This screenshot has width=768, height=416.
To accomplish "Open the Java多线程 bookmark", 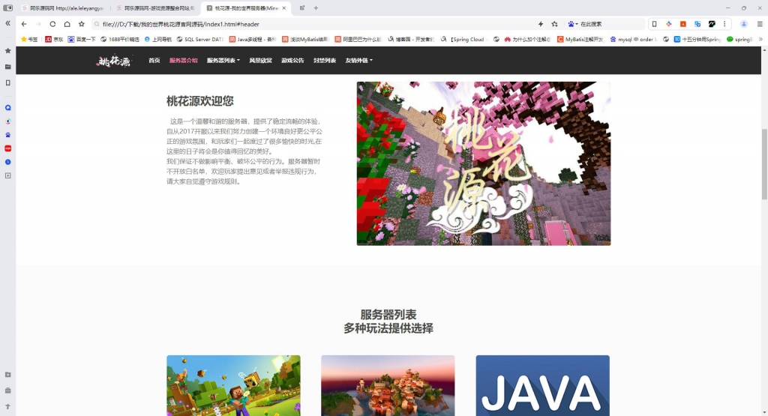I will tap(253, 39).
